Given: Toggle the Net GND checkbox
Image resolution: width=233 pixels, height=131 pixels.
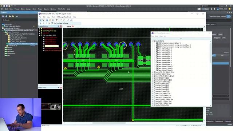Looking at the screenshot, I should coord(154,41).
